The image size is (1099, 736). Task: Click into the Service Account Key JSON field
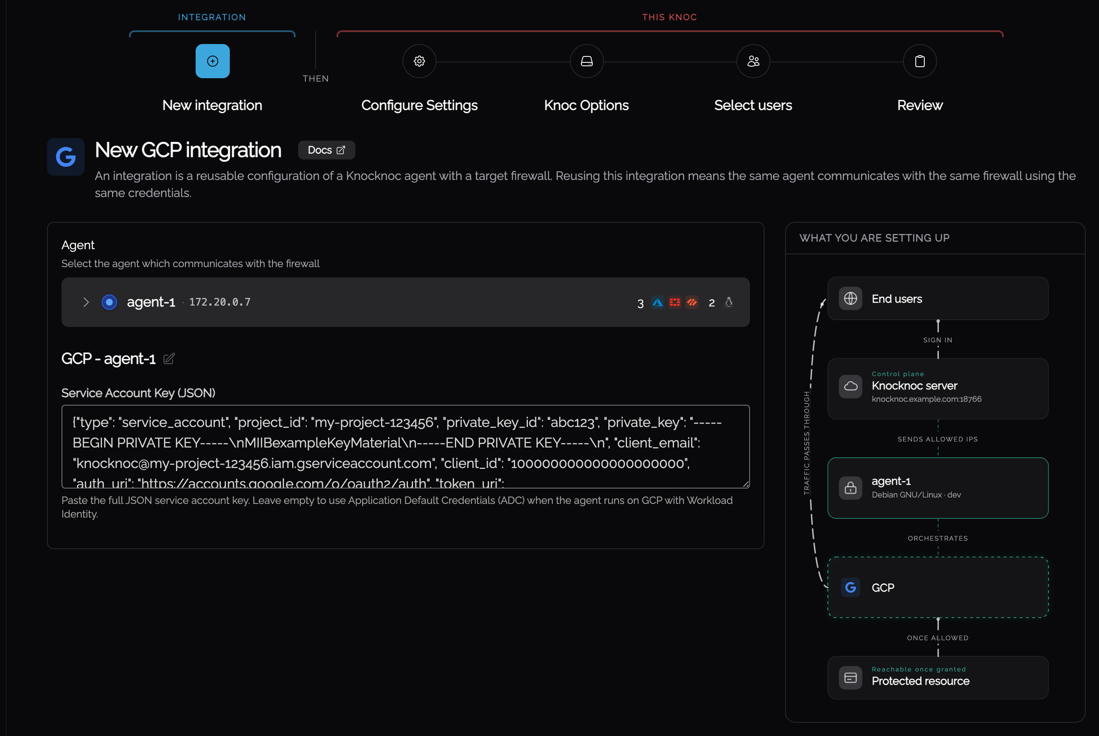406,446
